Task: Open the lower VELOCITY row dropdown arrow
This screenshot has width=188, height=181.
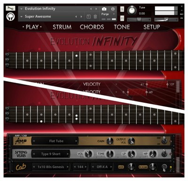Action: pyautogui.click(x=116, y=92)
